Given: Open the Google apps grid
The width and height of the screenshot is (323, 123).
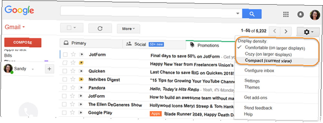Looking at the screenshot, I should [x=286, y=14].
